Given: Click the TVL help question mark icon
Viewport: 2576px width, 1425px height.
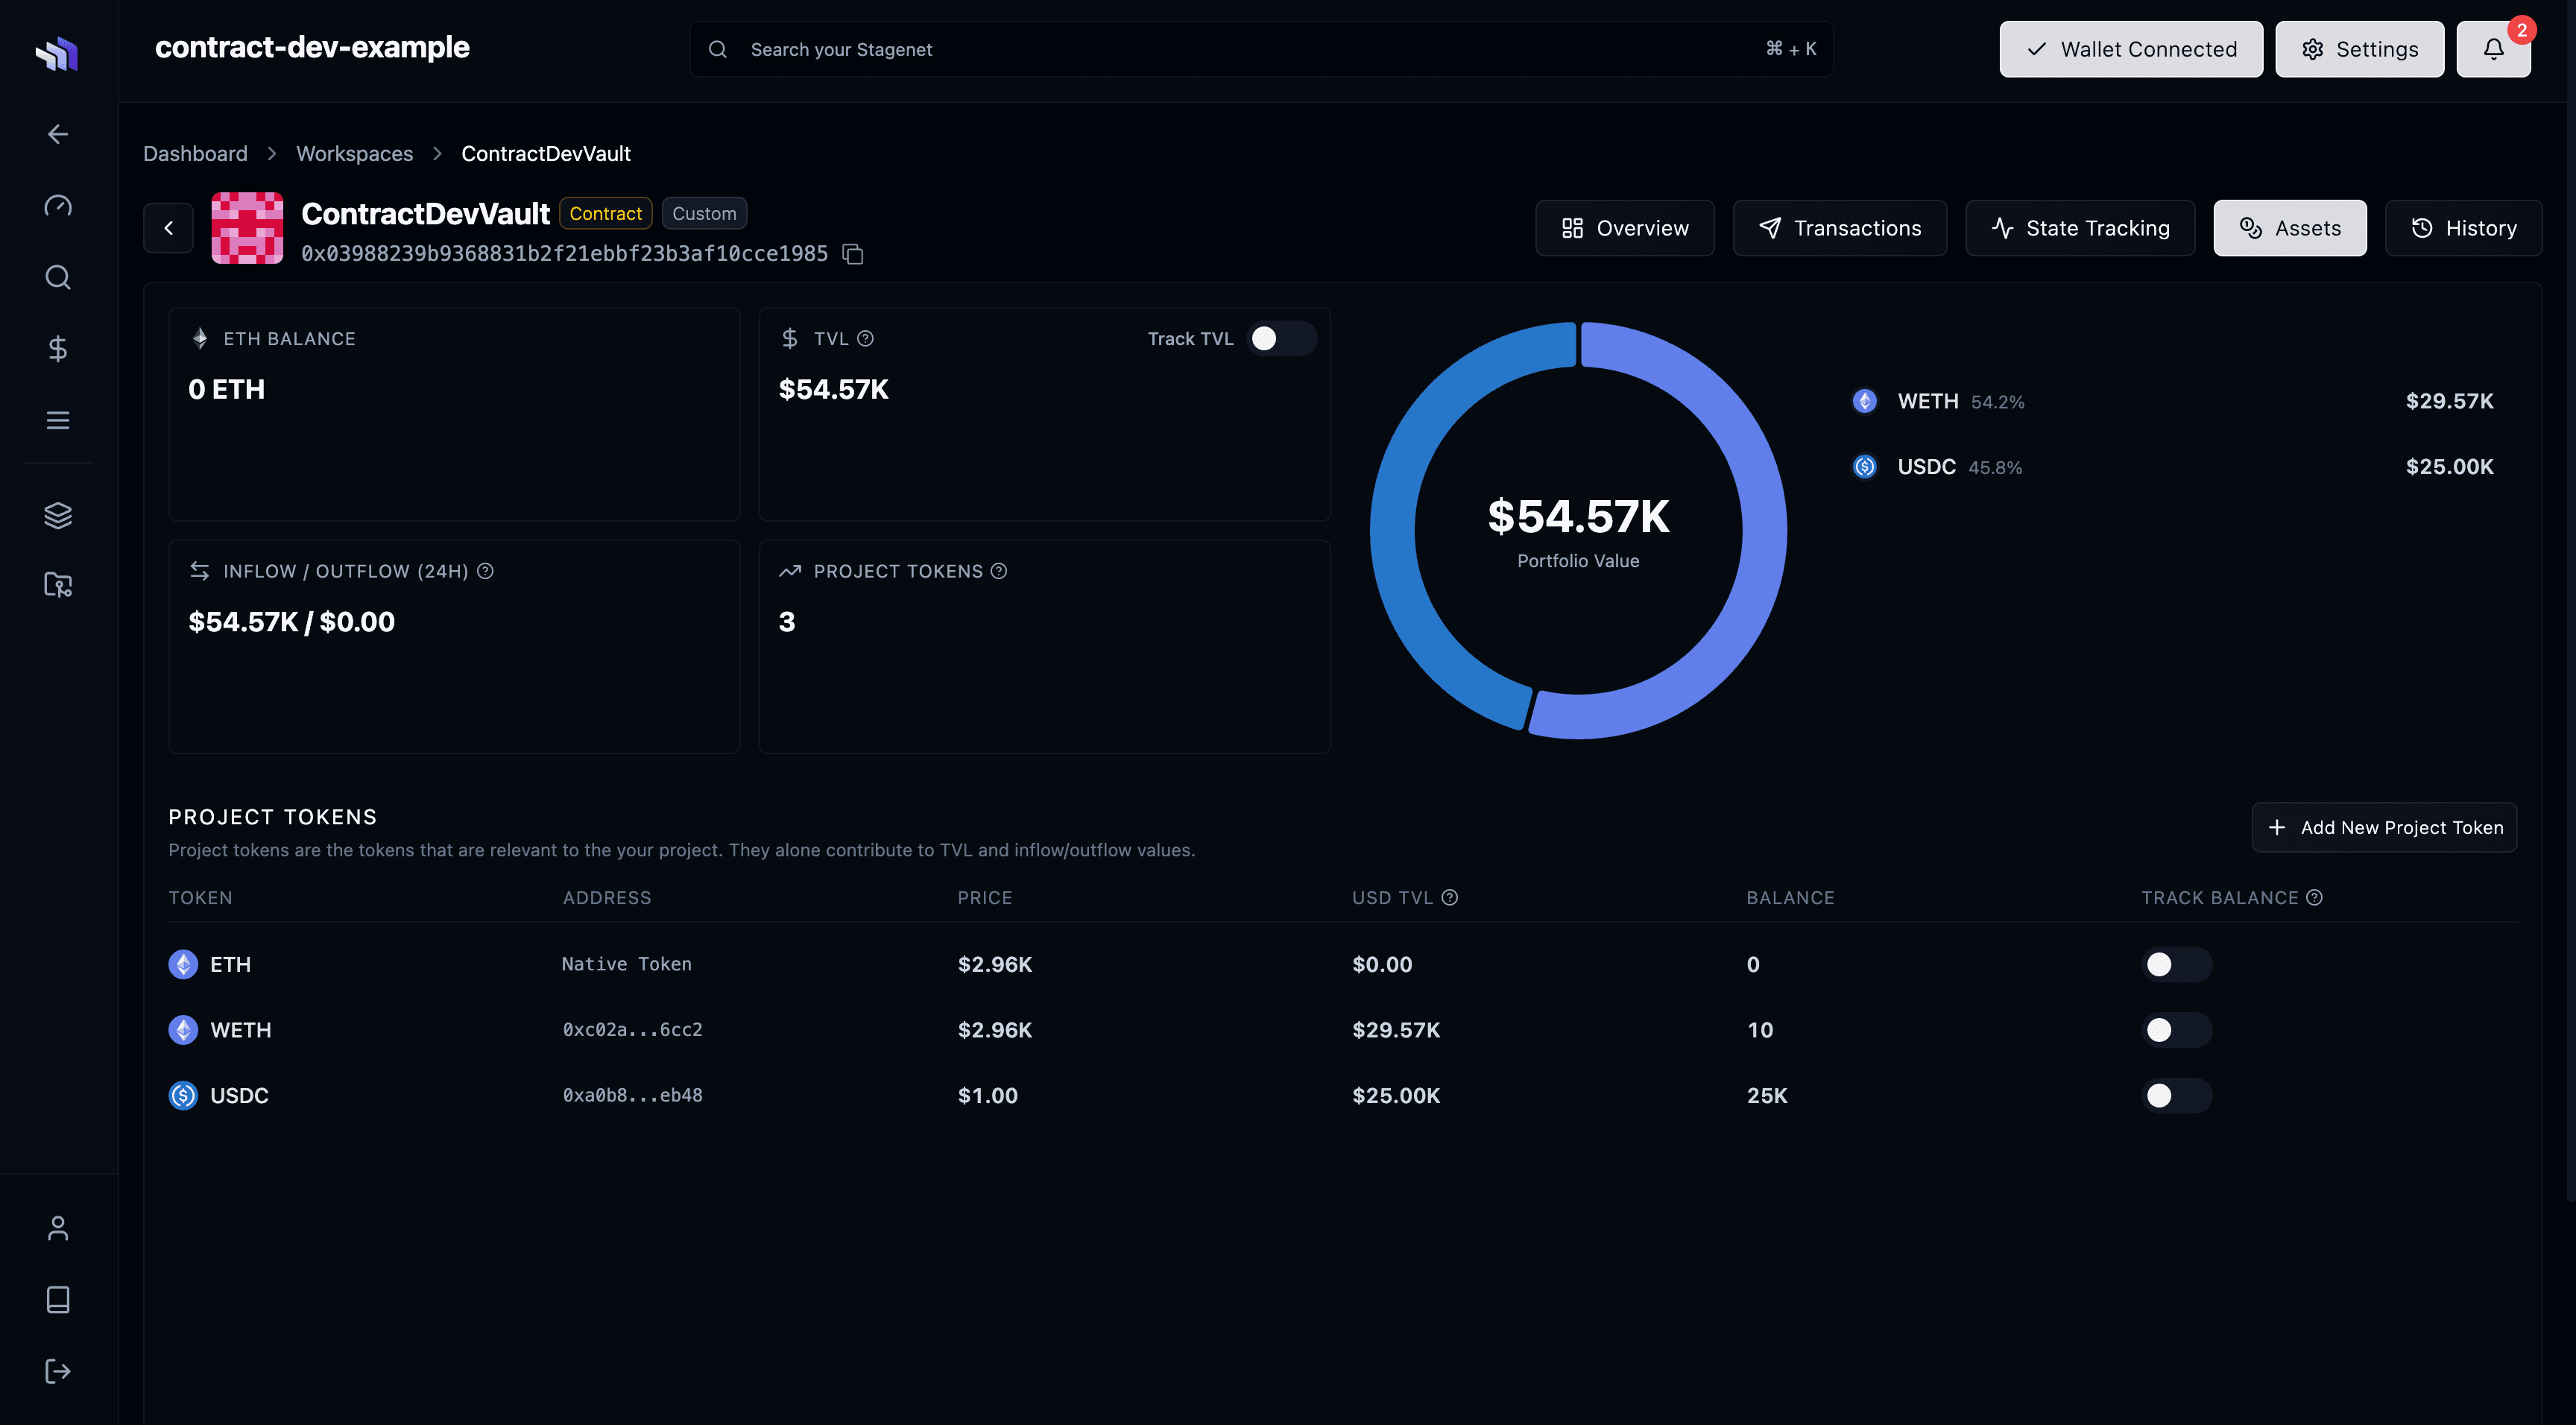Looking at the screenshot, I should tap(866, 339).
